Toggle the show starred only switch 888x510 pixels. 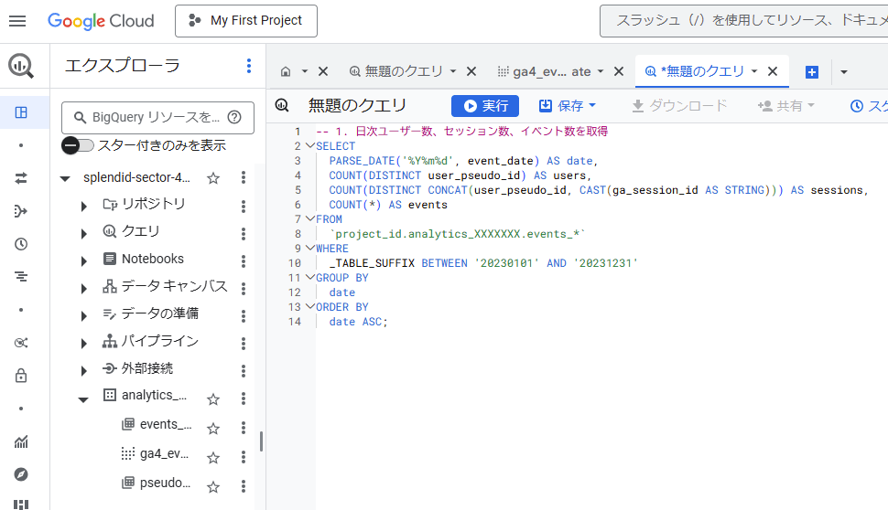coord(78,145)
